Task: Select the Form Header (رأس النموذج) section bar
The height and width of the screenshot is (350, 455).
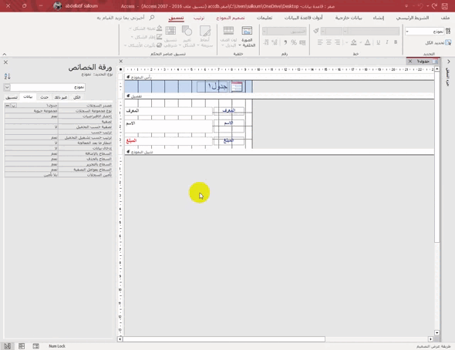Action: [279, 77]
